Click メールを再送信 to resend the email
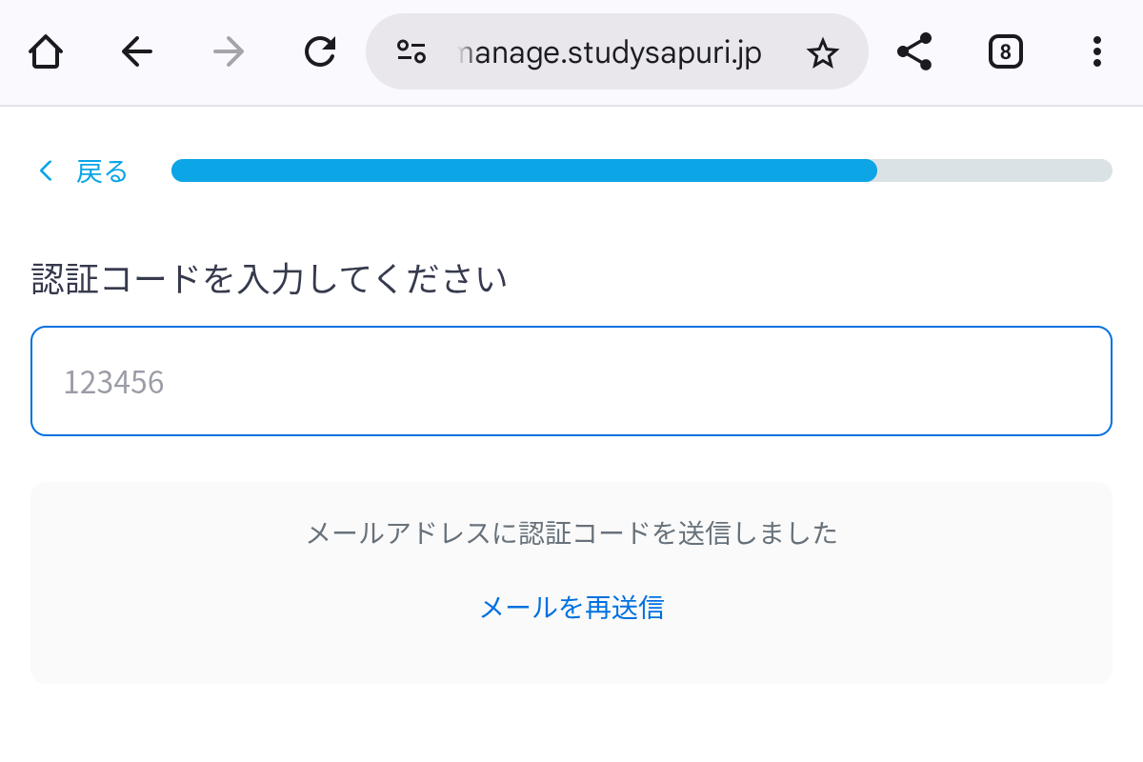This screenshot has width=1143, height=762. pos(571,608)
